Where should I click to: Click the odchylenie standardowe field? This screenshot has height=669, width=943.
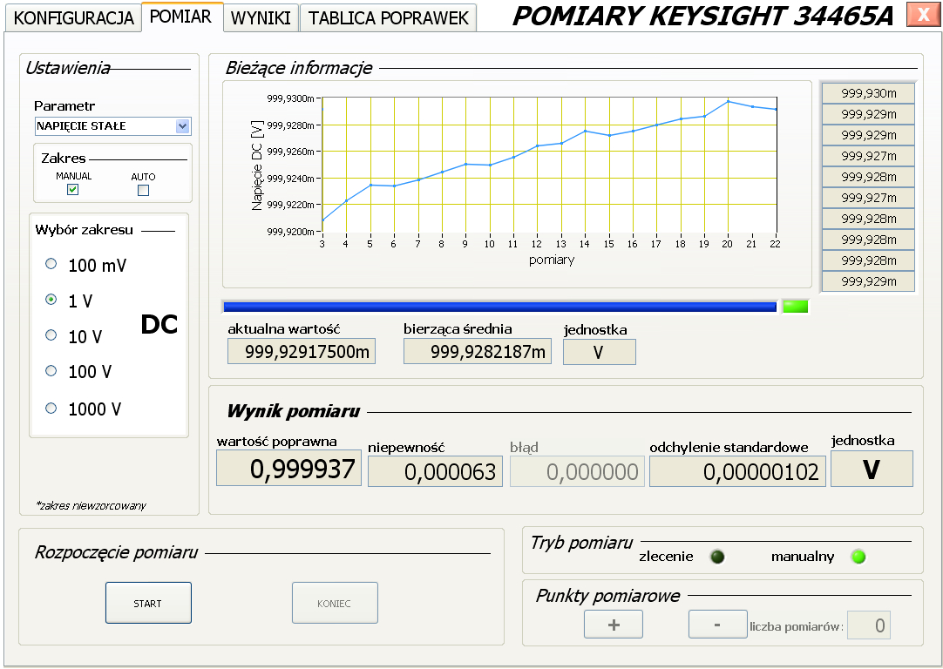737,472
